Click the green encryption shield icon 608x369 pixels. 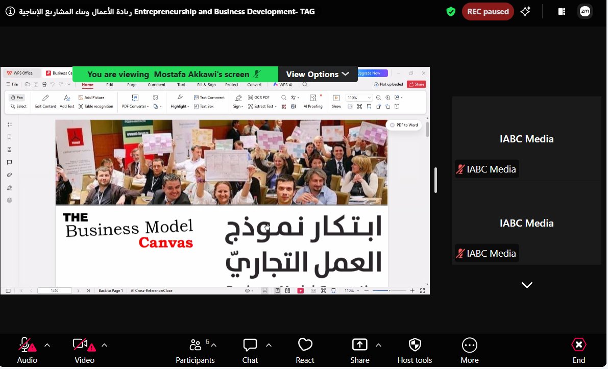coord(451,12)
